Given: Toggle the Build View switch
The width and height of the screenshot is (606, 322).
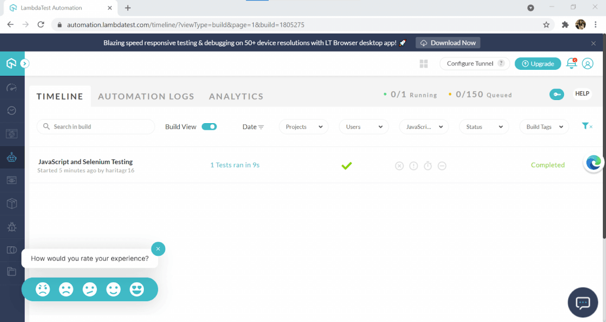Looking at the screenshot, I should coord(209,127).
